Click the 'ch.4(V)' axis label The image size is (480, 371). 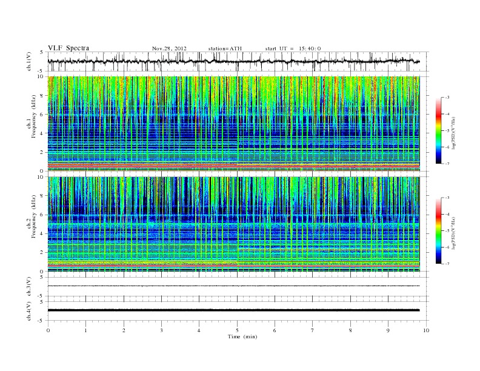(29, 311)
